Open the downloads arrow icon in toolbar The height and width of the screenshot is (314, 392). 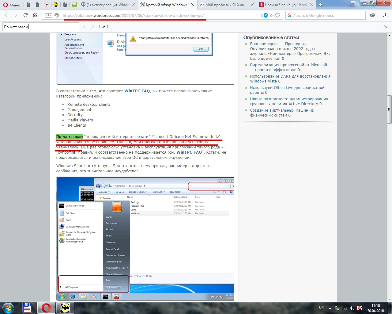[x=385, y=15]
